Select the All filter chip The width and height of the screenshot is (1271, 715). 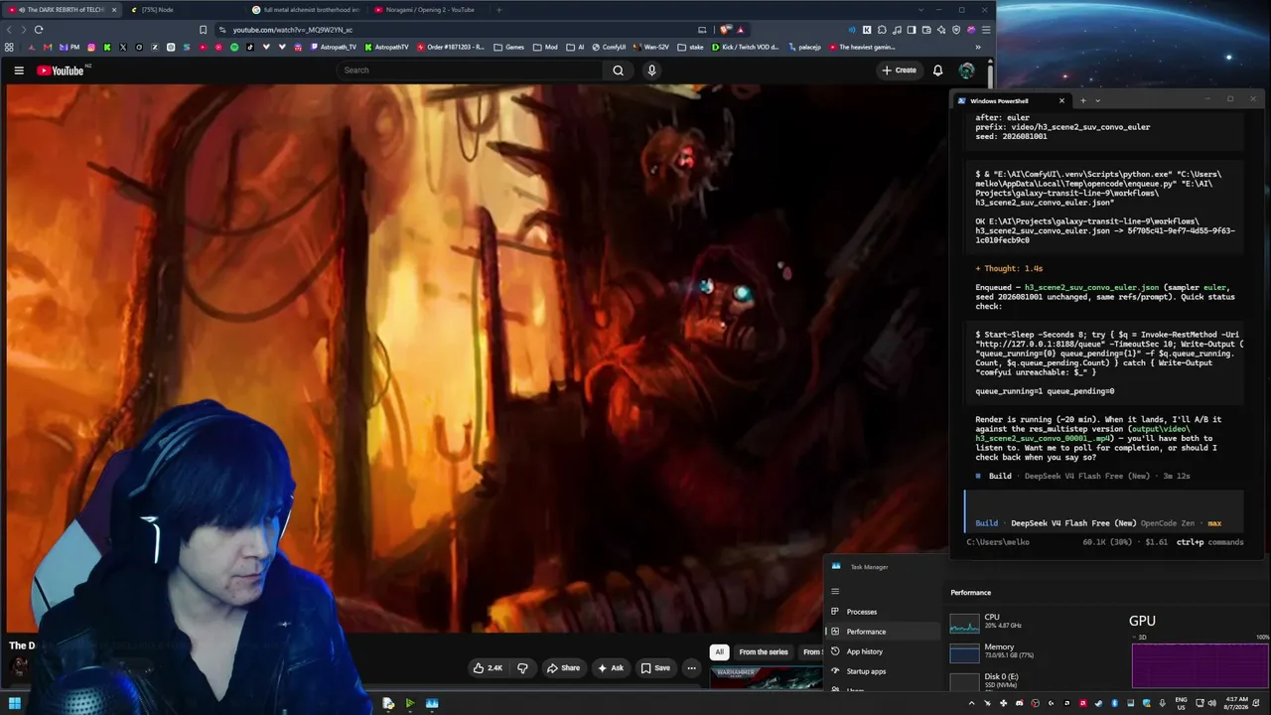[719, 652]
